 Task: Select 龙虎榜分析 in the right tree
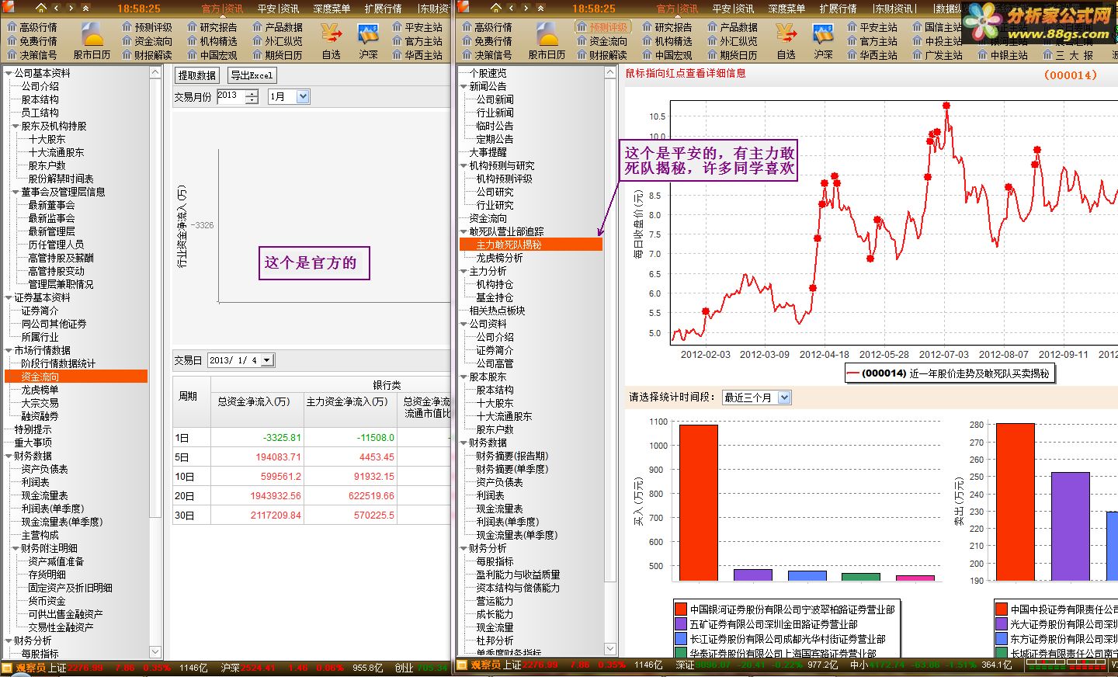tap(499, 258)
